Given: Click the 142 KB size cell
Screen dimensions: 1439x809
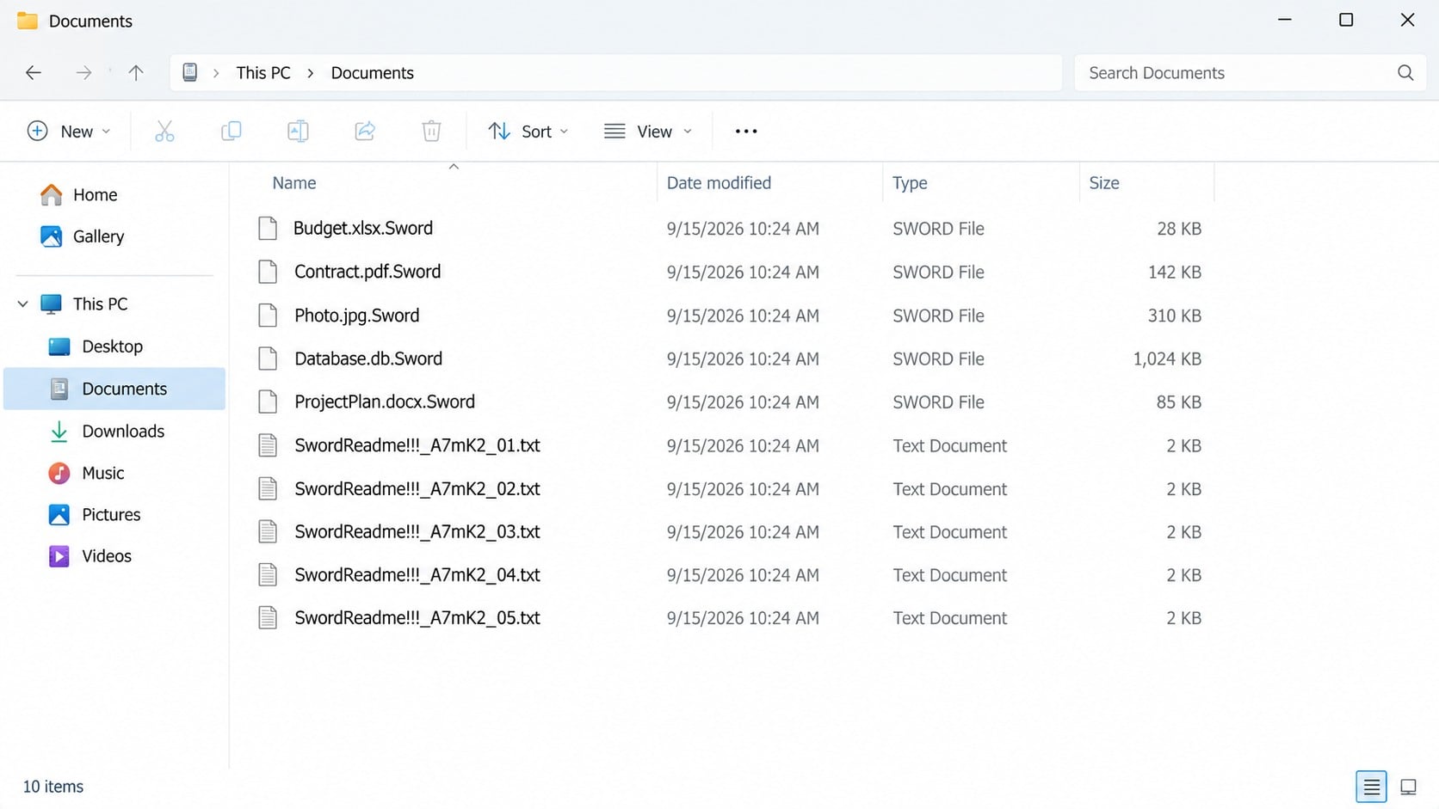Looking at the screenshot, I should click(1175, 272).
